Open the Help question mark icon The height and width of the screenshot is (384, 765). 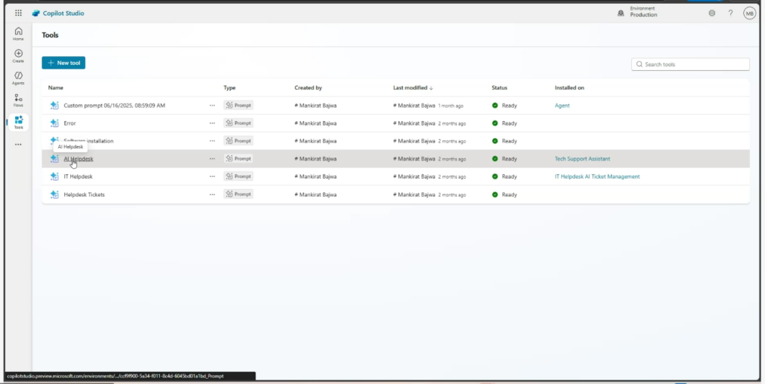[x=731, y=13]
